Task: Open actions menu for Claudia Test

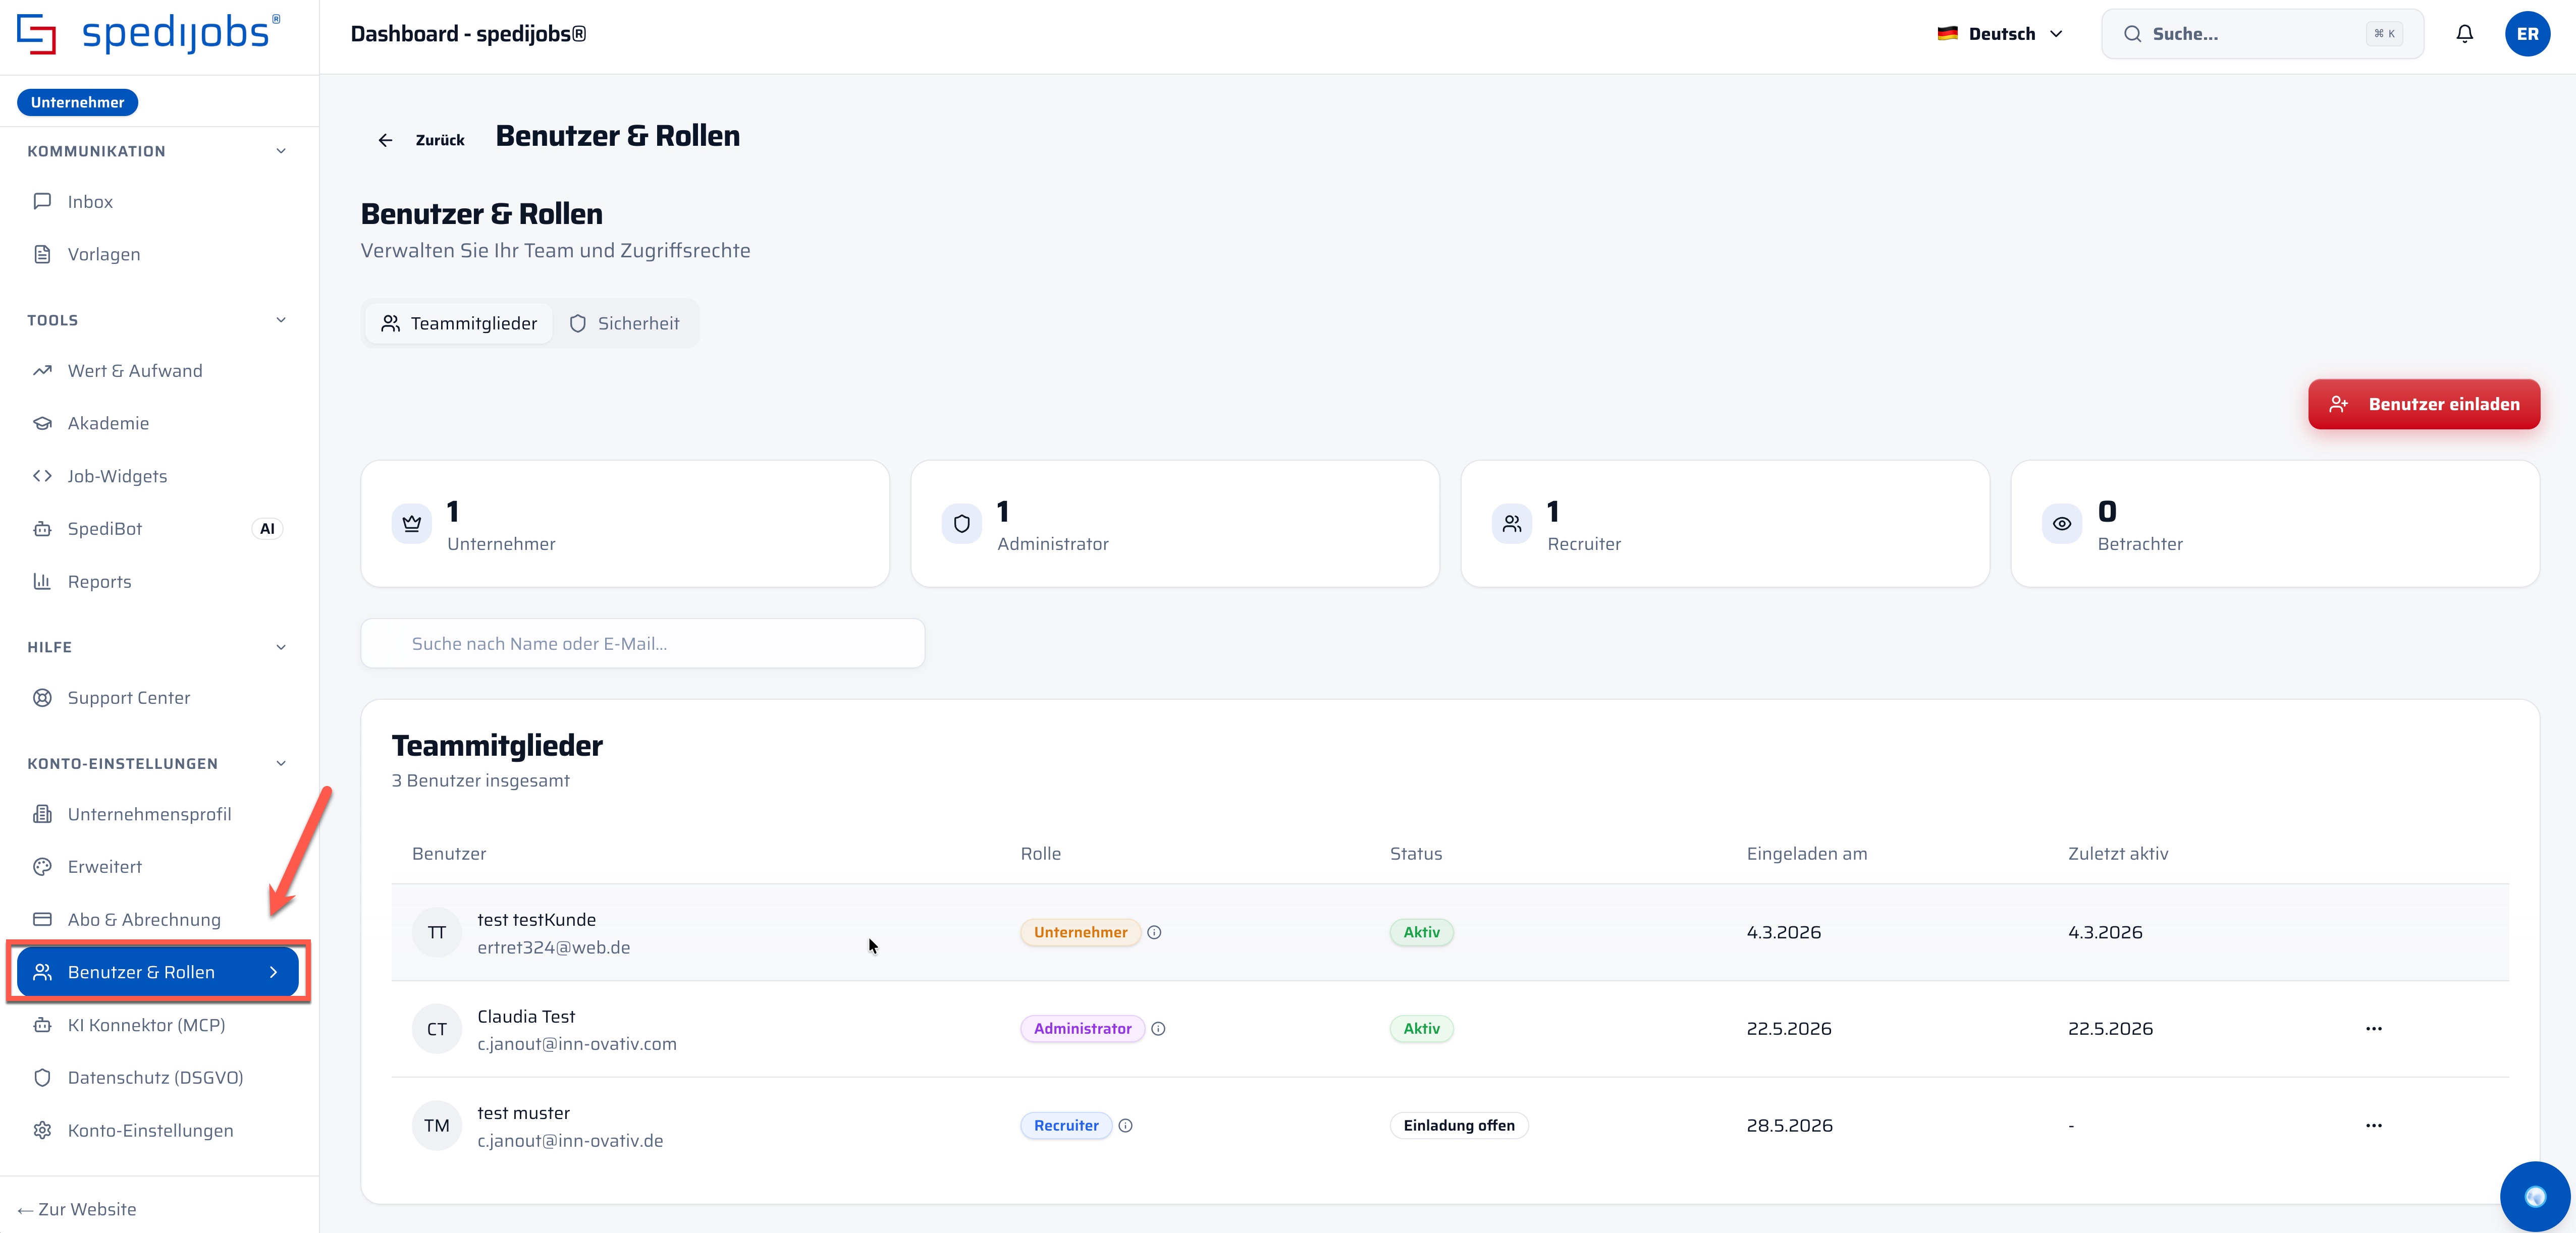Action: 2374,1029
